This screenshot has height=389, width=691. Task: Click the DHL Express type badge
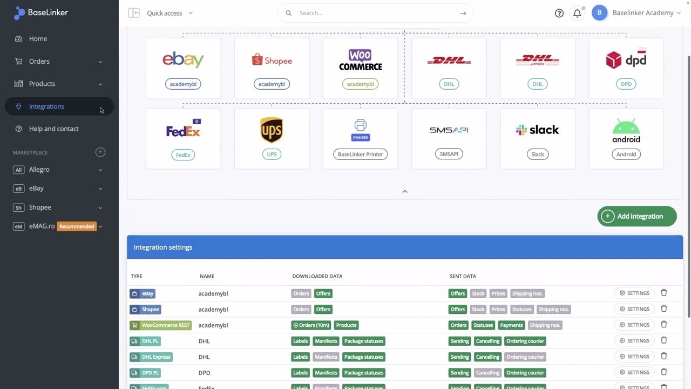(x=151, y=357)
